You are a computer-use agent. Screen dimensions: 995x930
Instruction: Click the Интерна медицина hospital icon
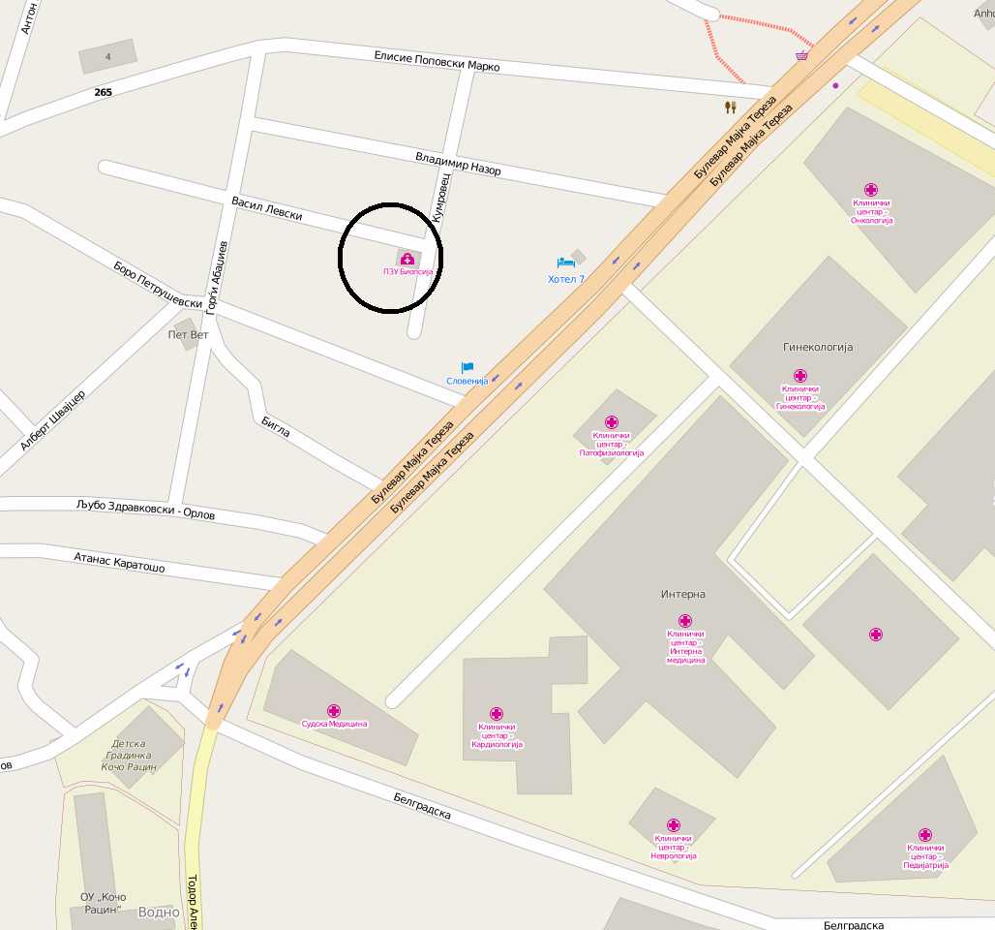tap(684, 621)
